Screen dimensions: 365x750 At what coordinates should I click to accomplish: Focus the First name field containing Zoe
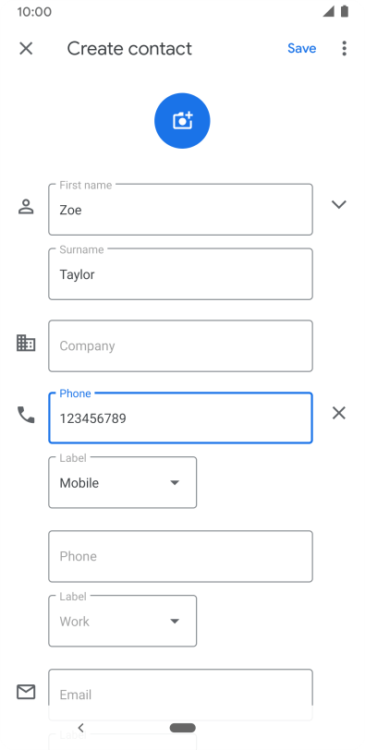(x=181, y=210)
